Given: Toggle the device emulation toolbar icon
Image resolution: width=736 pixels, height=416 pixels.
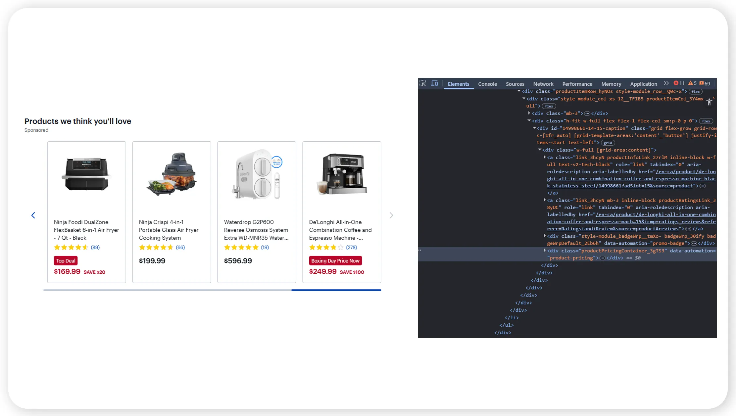Looking at the screenshot, I should pos(434,84).
